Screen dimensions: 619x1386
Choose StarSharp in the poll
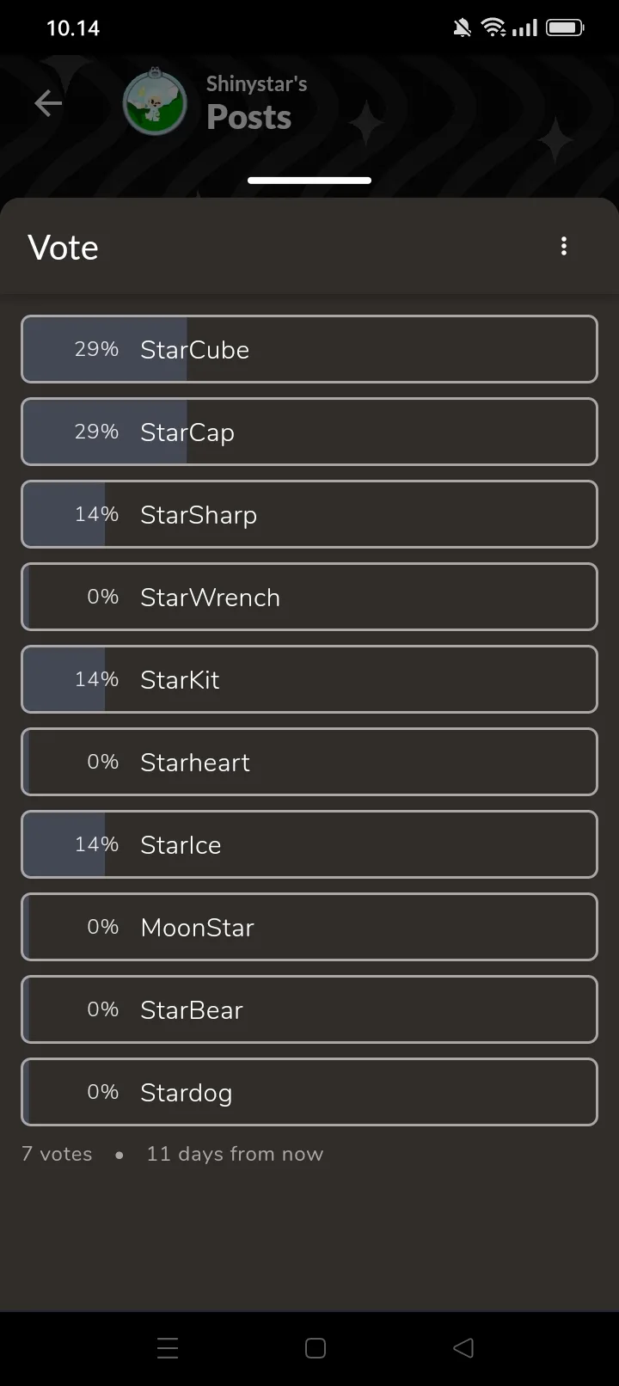[x=309, y=514]
